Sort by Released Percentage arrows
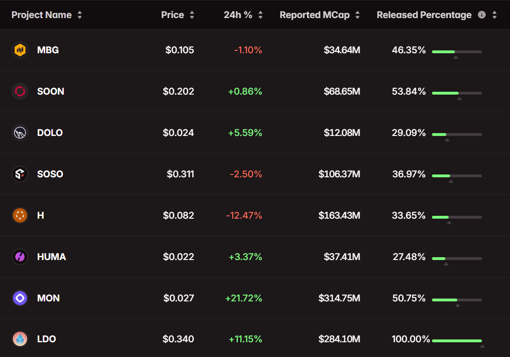Image resolution: width=510 pixels, height=357 pixels. (x=494, y=15)
